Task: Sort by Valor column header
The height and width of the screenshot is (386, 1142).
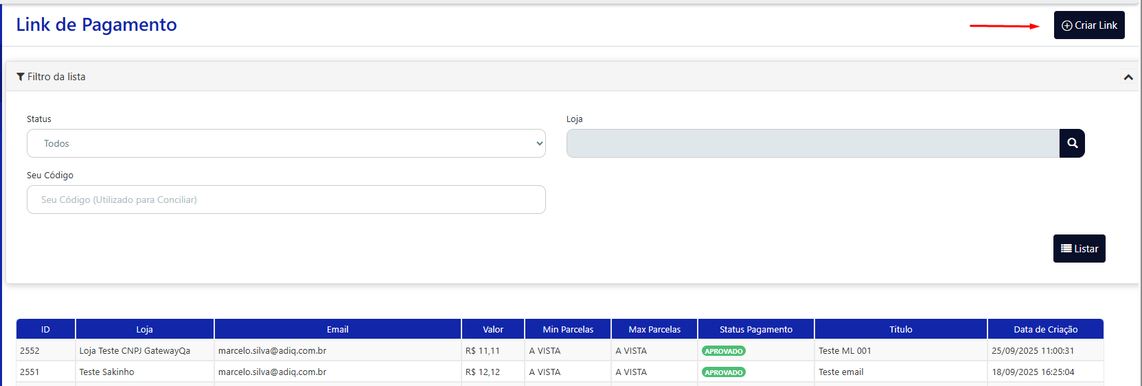Action: point(492,329)
